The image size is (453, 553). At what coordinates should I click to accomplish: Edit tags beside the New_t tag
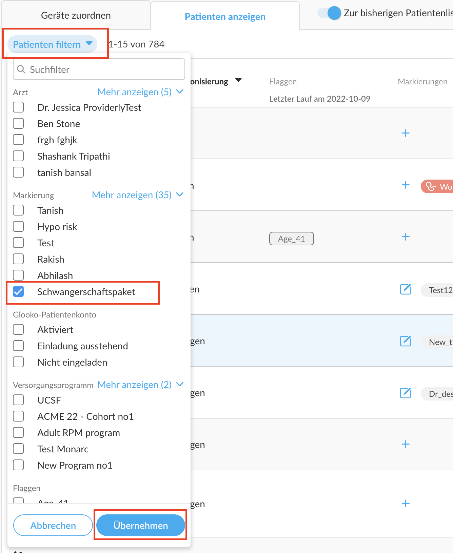tap(406, 341)
